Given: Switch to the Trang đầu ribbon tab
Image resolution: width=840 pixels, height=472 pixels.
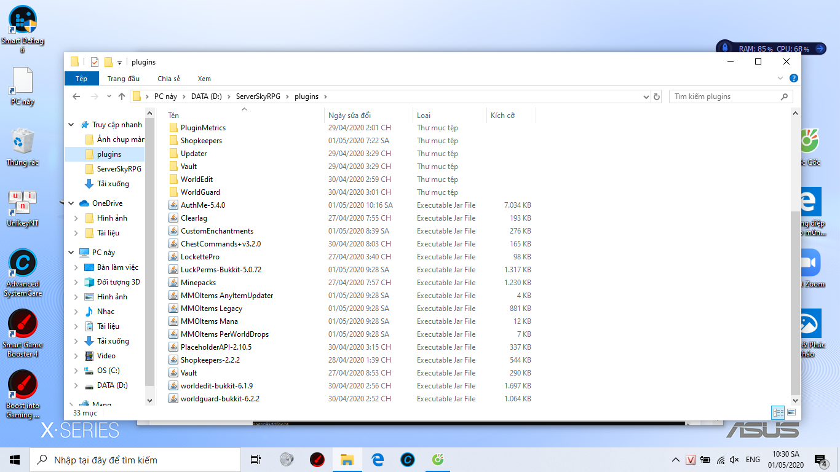Looking at the screenshot, I should point(124,79).
